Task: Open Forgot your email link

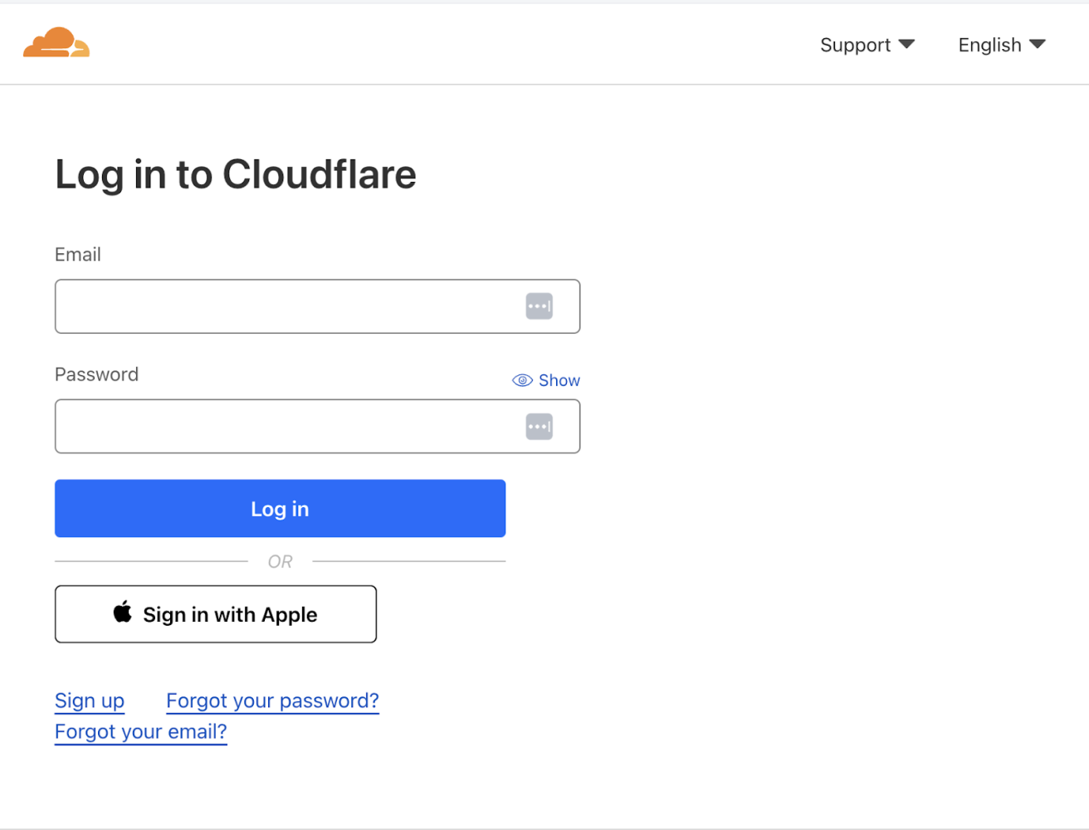Action: coord(140,732)
